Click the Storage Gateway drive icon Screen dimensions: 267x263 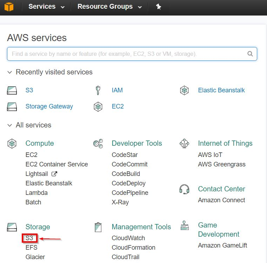tap(12, 107)
